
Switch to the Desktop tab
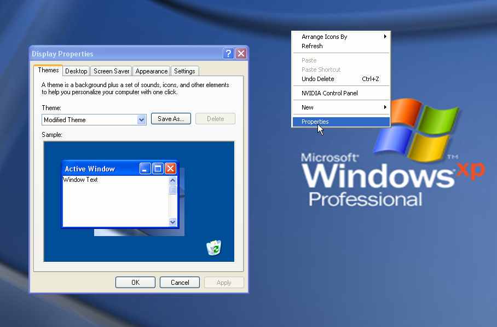click(76, 71)
